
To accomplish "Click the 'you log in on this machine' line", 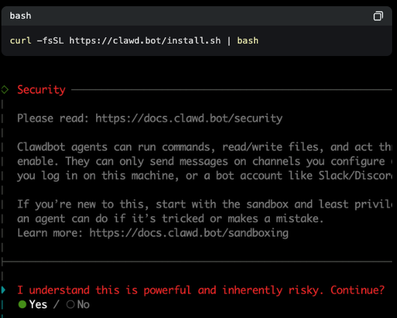I will click(205, 176).
